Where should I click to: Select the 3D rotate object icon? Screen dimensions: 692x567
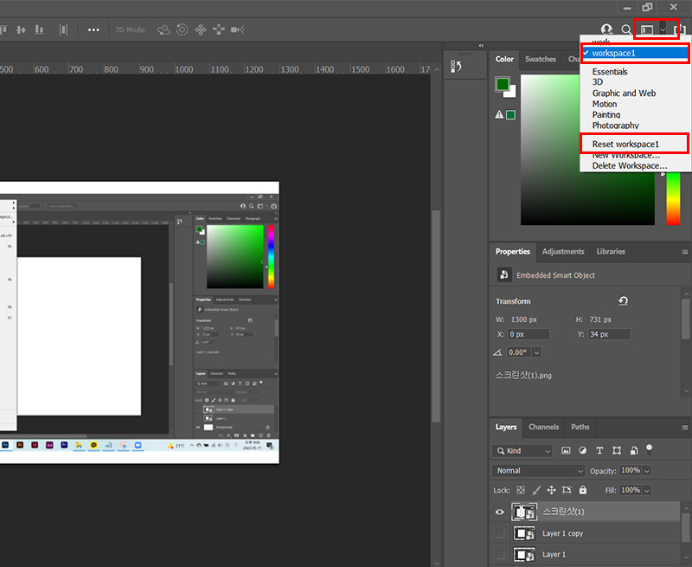(163, 29)
